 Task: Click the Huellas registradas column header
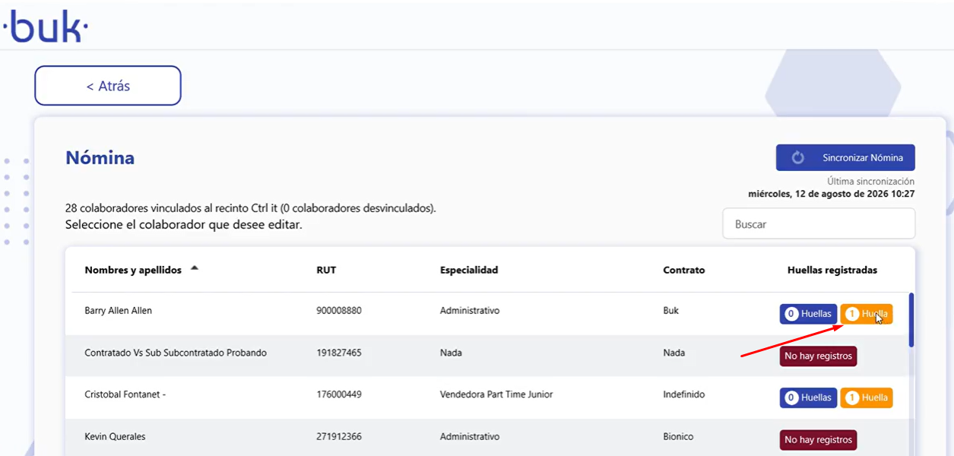pos(832,270)
